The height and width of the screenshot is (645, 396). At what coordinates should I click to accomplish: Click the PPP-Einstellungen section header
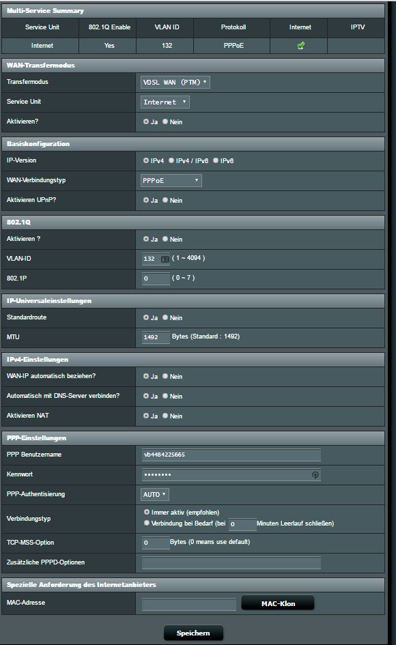(193, 438)
